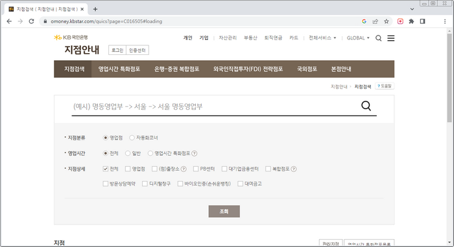
Task: Select 영업시간 특화점포 radio
Action: click(150, 153)
